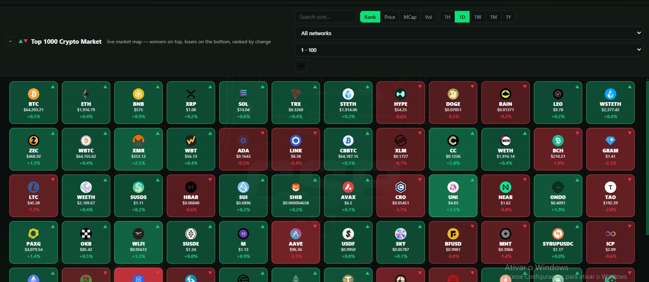Click the Shiba Inu SHIB icon
Viewport: 649px width, 282px height.
click(296, 187)
